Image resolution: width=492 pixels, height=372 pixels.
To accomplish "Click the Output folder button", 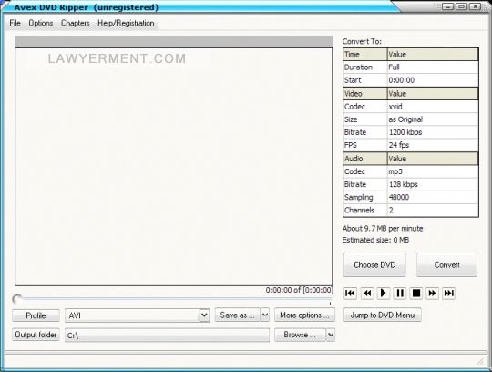I will (x=36, y=335).
